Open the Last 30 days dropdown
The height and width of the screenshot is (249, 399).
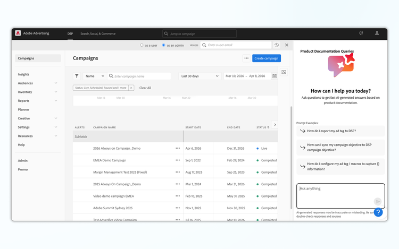coord(199,76)
